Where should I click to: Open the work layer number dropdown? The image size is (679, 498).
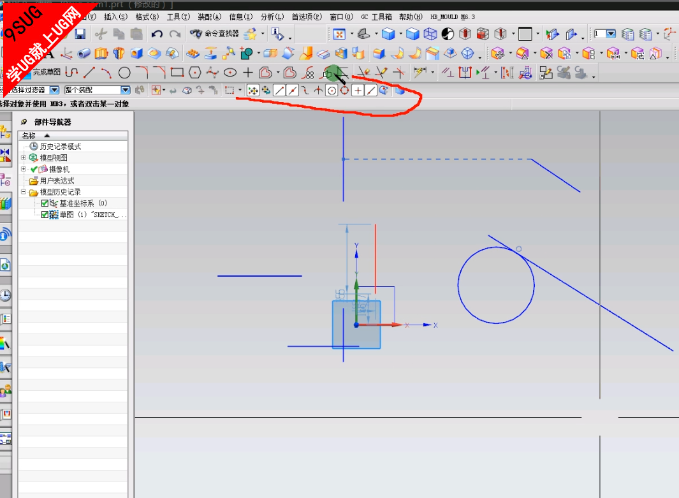tap(611, 34)
